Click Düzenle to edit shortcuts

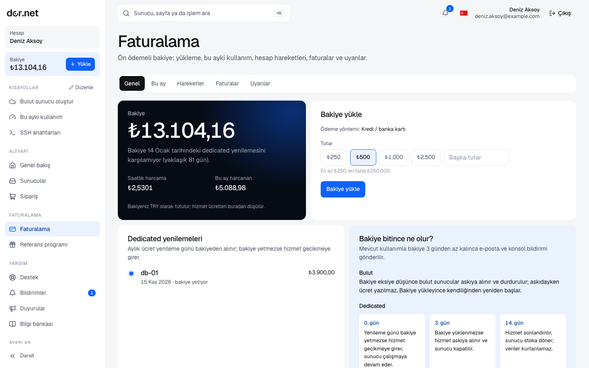click(81, 88)
